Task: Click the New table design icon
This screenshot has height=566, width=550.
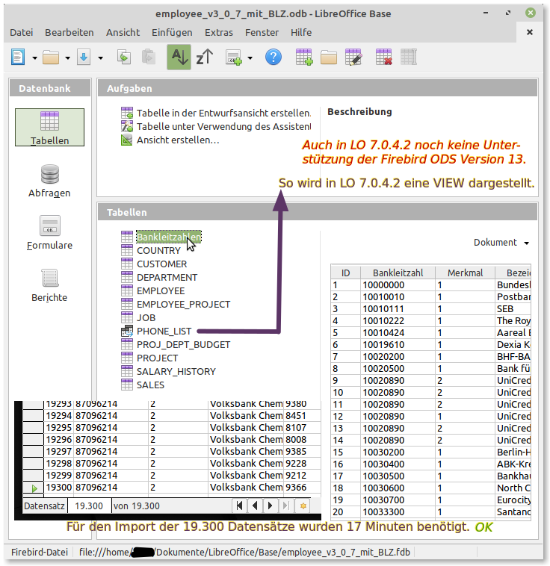Action: point(304,57)
